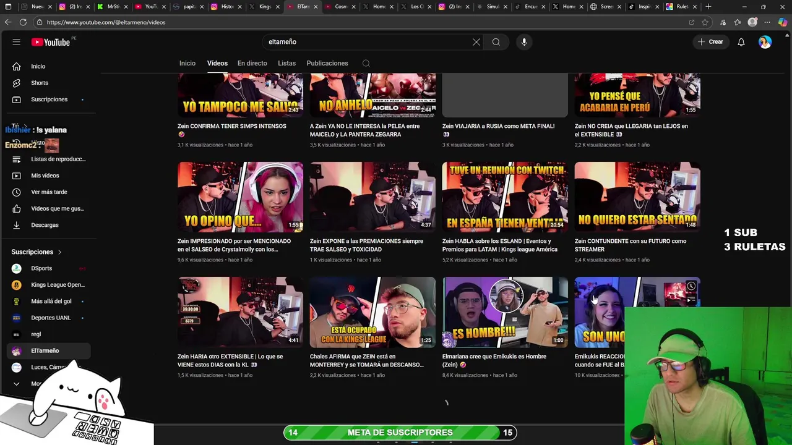Open title Chales AFIRMA que ZEIN está en MONTERREY

(367, 360)
